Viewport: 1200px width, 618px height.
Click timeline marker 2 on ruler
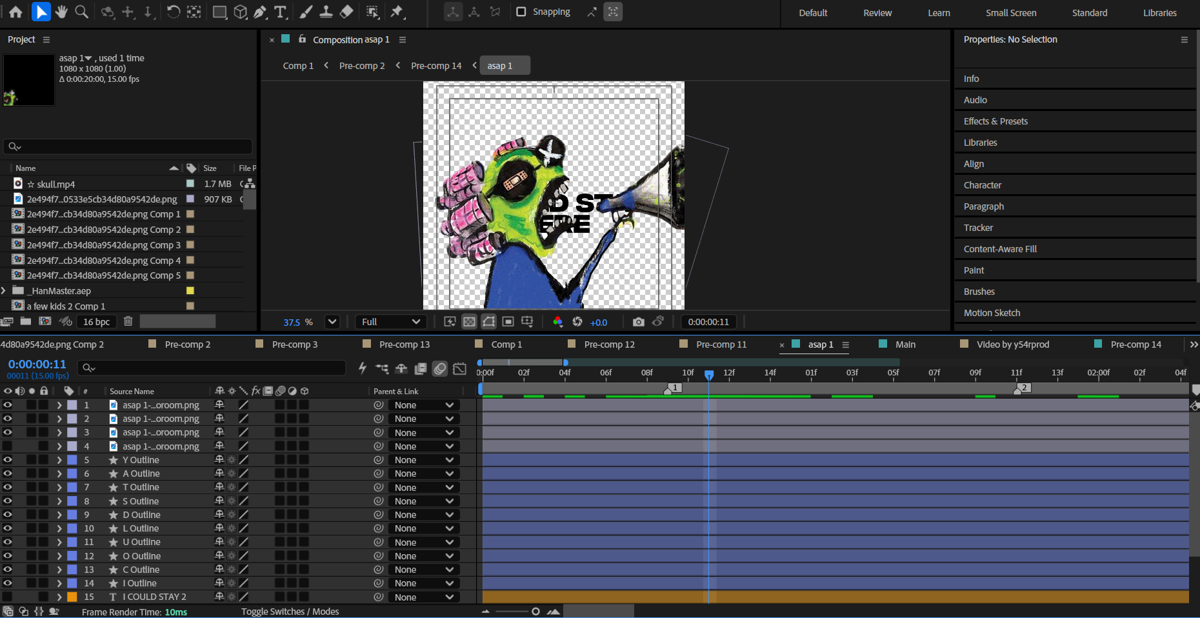point(1023,388)
